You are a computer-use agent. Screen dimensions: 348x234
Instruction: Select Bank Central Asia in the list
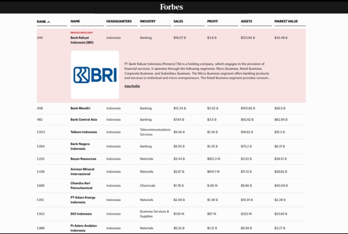click(x=83, y=119)
